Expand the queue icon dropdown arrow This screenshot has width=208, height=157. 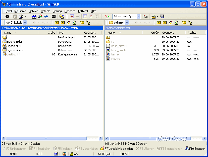coord(25,17)
